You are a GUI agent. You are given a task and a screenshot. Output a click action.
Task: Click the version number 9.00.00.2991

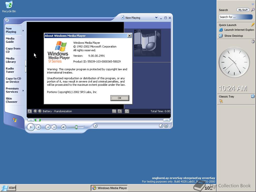[96, 56]
